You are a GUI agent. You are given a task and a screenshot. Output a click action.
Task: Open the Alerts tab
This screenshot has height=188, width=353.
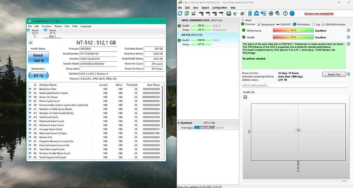point(246,20)
